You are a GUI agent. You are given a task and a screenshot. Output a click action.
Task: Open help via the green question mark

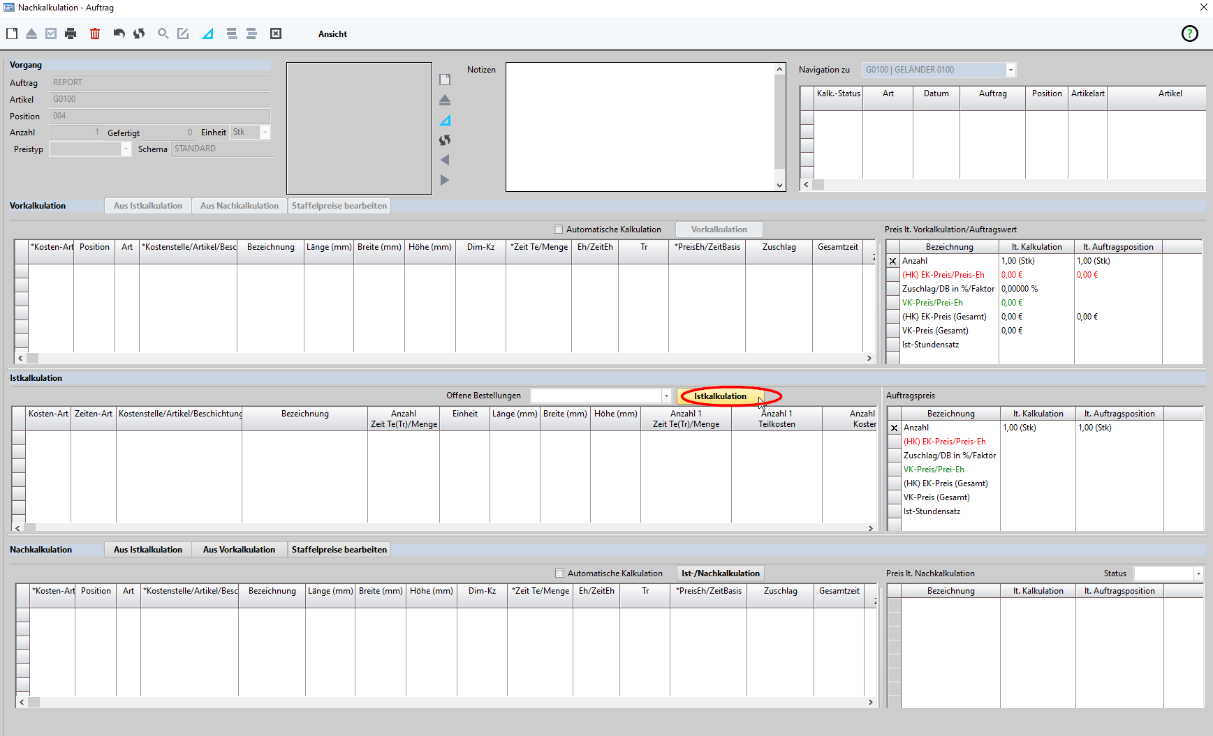point(1189,33)
